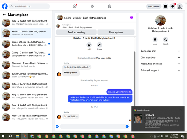Open the Friends icon in top navigation

92,6
